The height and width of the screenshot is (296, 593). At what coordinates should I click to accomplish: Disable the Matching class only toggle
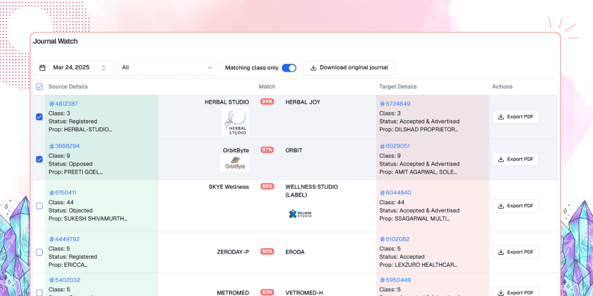[289, 68]
